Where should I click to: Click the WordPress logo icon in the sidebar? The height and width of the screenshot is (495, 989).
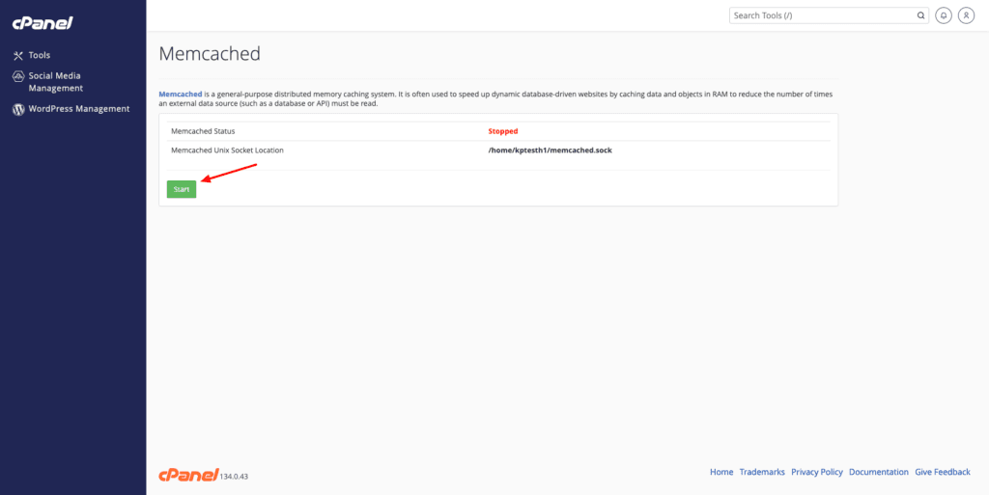[18, 109]
